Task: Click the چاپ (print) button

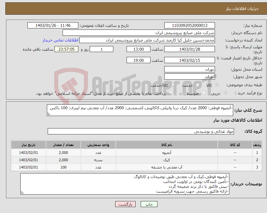Action: click(149, 204)
